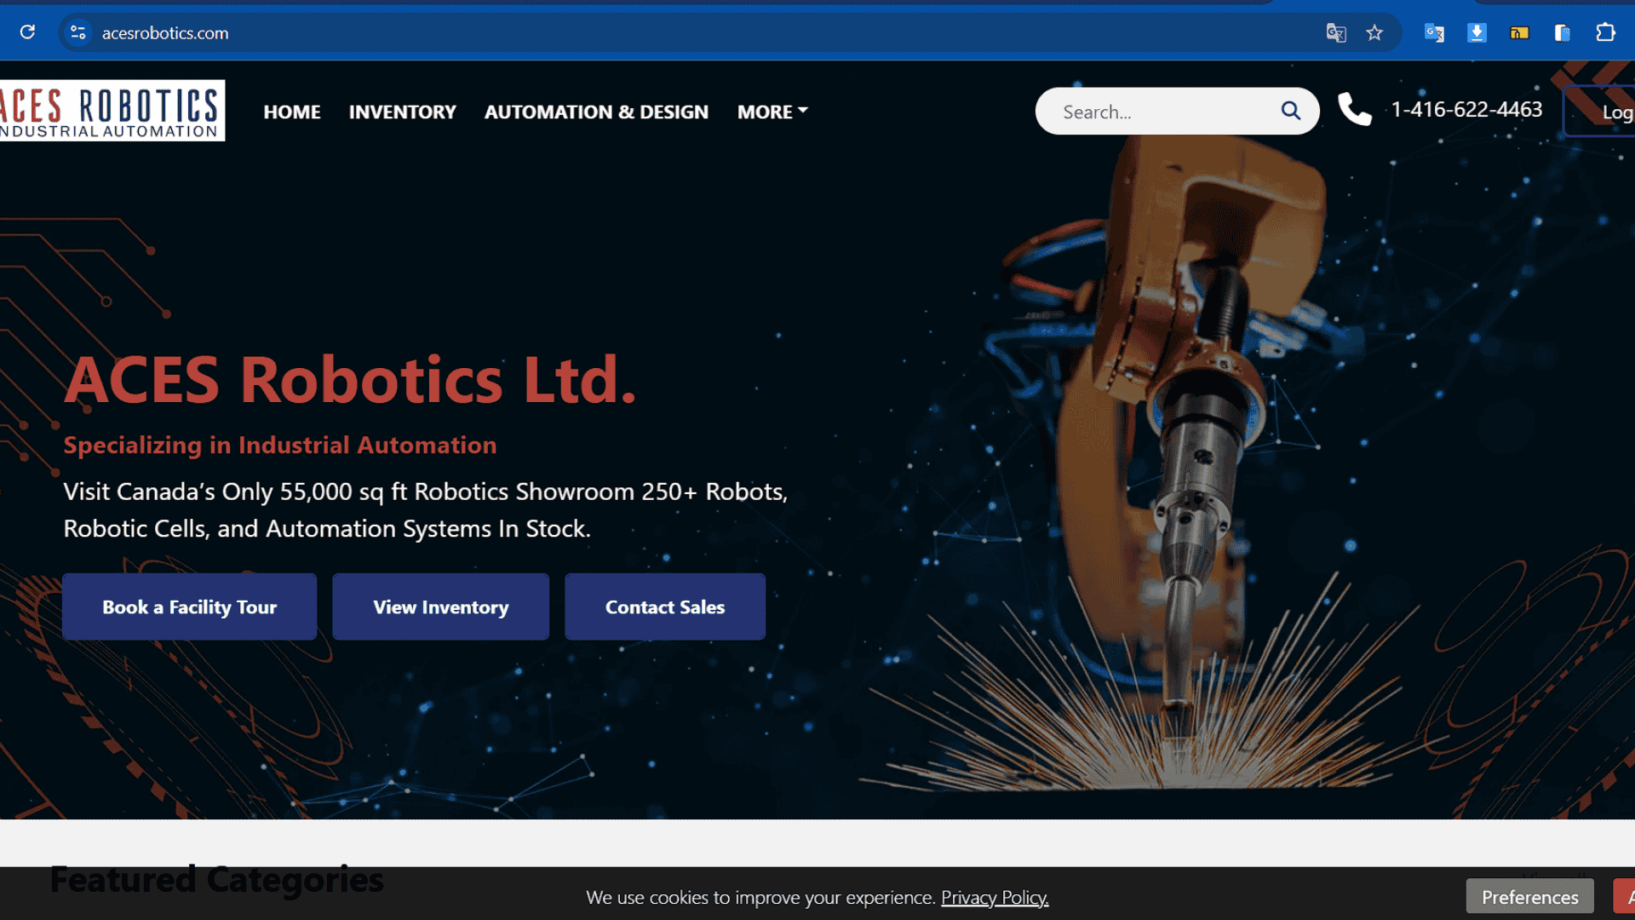
Task: Open cookie Preferences button
Action: 1529,897
